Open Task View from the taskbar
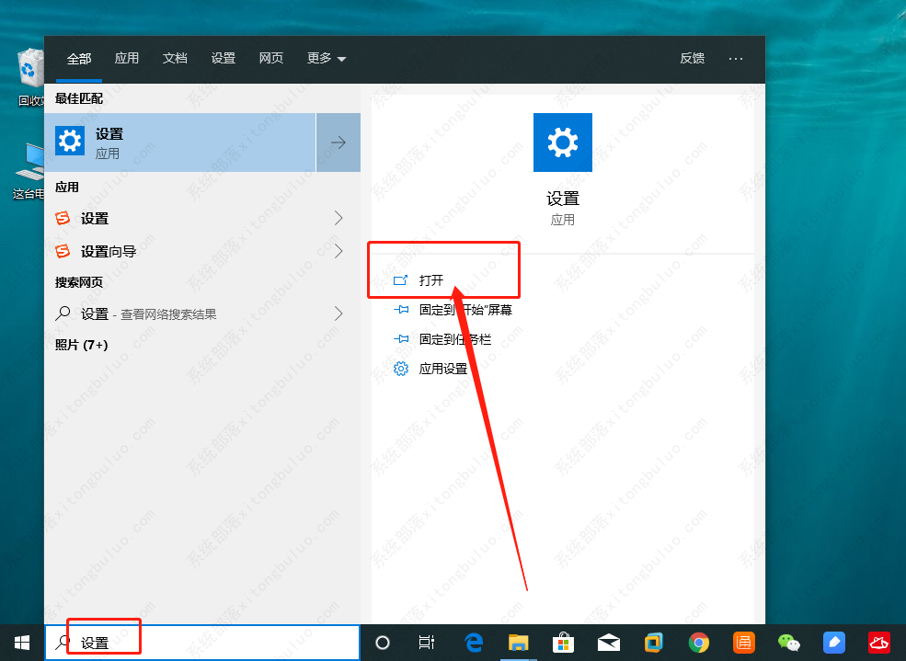The height and width of the screenshot is (661, 906). click(428, 642)
